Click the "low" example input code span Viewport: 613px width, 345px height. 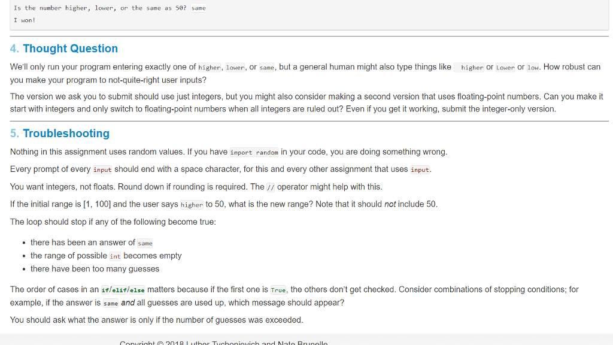click(x=532, y=67)
